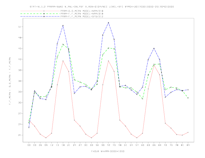Click the vertical y-axis label F.F_MEAN | O.O_MEAN
This screenshot has height=158, width=205.
(10, 81)
